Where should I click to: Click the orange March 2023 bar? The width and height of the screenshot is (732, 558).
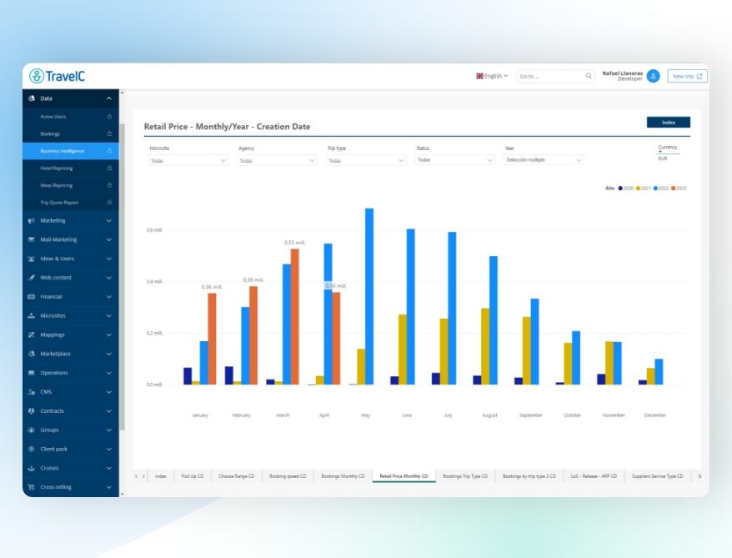(x=294, y=317)
